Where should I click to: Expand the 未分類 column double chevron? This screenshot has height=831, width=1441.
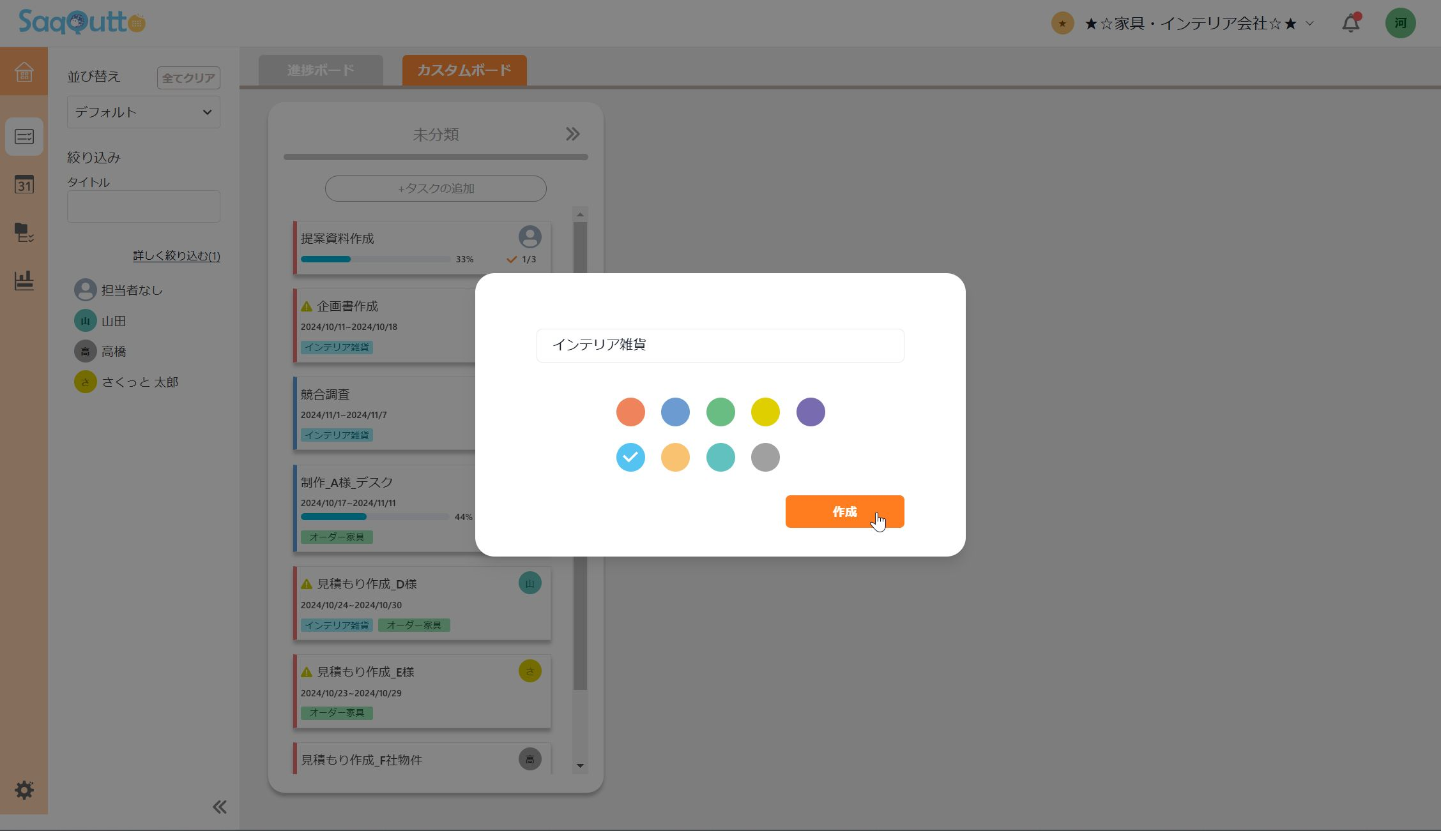572,134
